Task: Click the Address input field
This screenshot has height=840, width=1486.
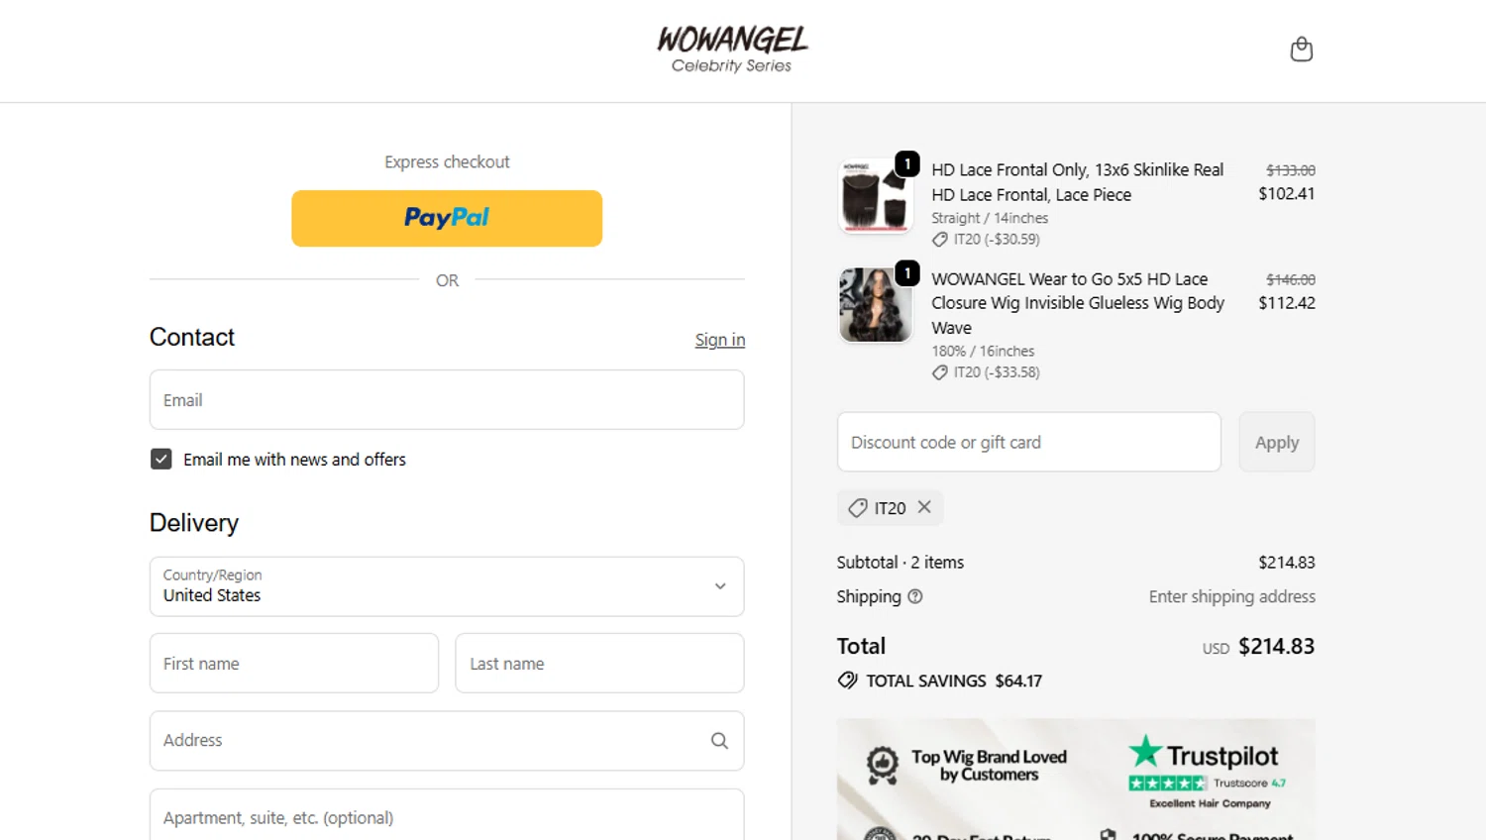Action: (x=447, y=741)
